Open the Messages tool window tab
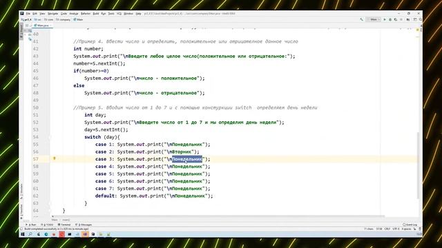This screenshot has height=248, width=442. 84,225
